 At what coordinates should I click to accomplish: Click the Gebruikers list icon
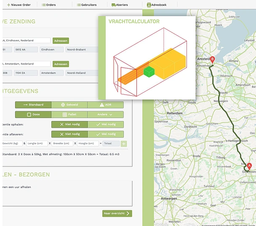pos(79,5)
